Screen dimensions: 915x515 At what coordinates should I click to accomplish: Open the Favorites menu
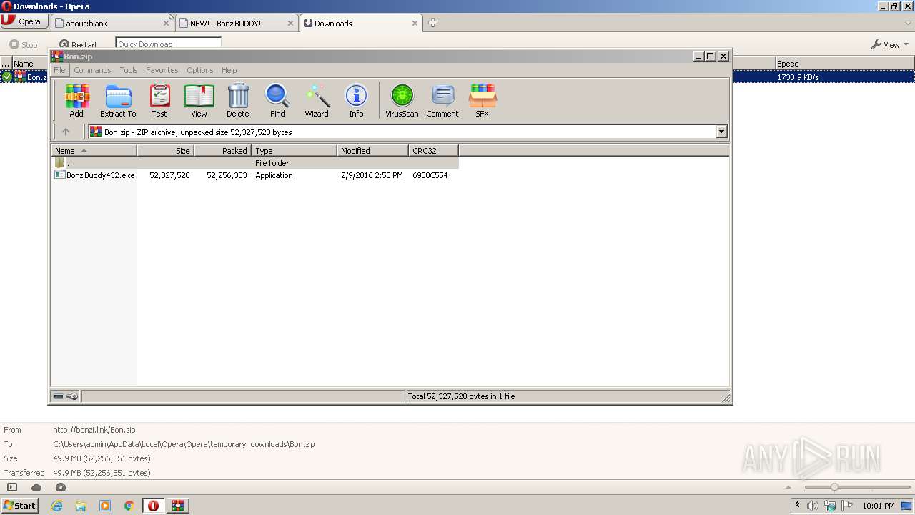click(162, 70)
